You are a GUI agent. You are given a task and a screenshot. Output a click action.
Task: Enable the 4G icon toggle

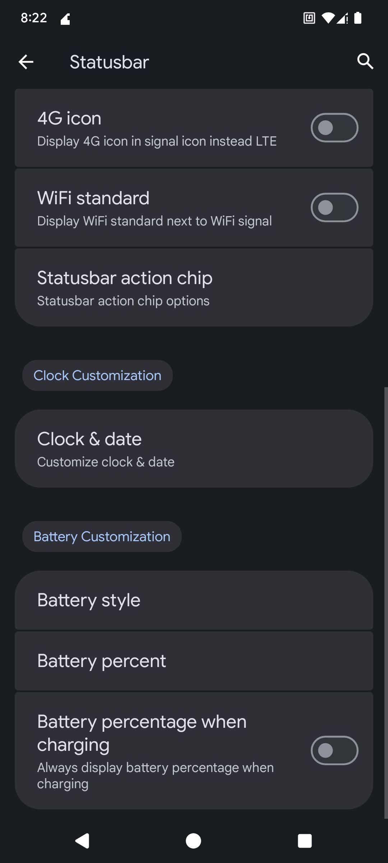coord(334,128)
